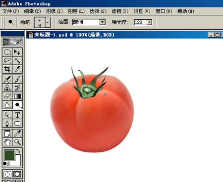Screen dimensions: 223x182
Task: Open the 视图(V) menu
Action: click(x=142, y=11)
